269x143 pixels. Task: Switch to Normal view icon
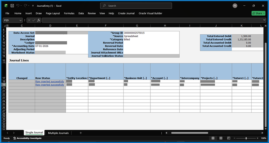(x=213, y=138)
